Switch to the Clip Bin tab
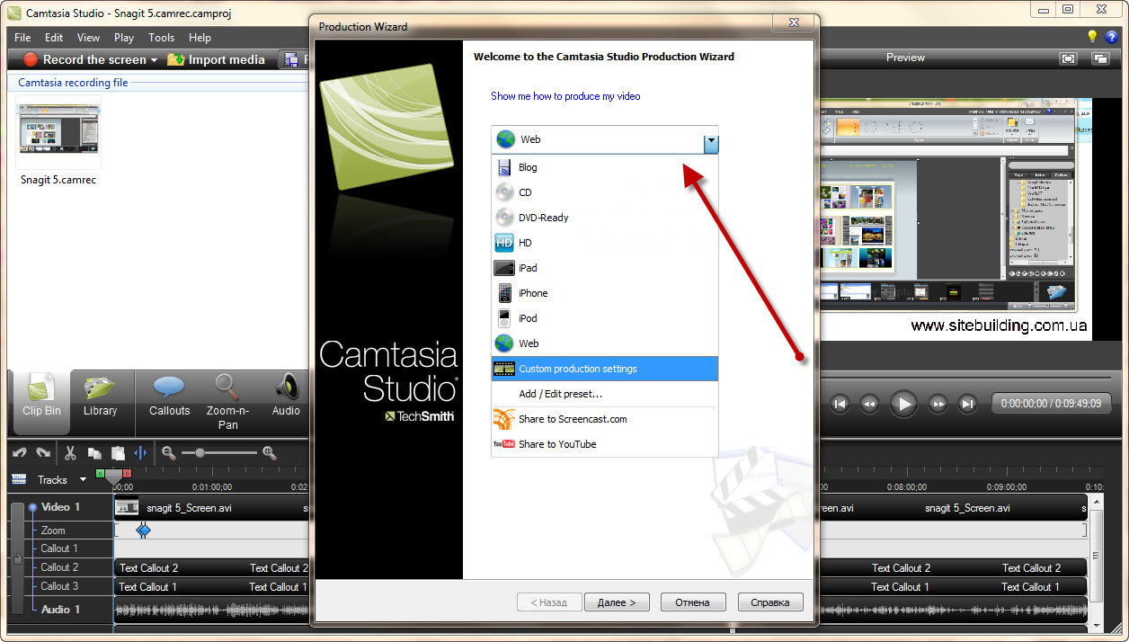 coord(41,401)
